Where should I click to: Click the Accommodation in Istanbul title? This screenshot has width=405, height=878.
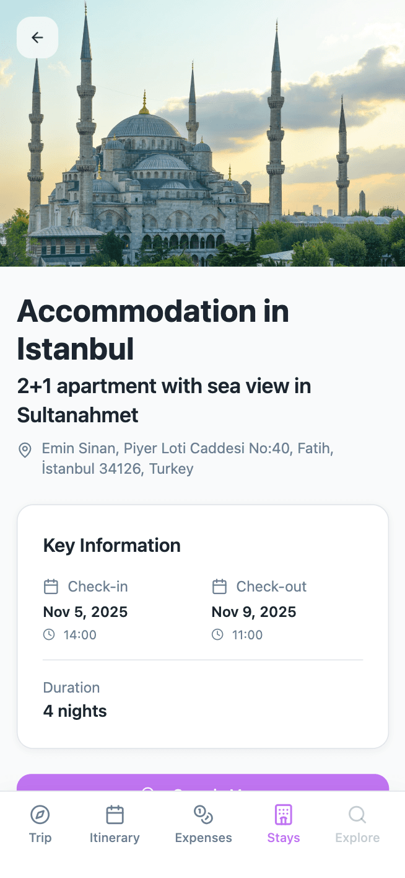pyautogui.click(x=153, y=329)
